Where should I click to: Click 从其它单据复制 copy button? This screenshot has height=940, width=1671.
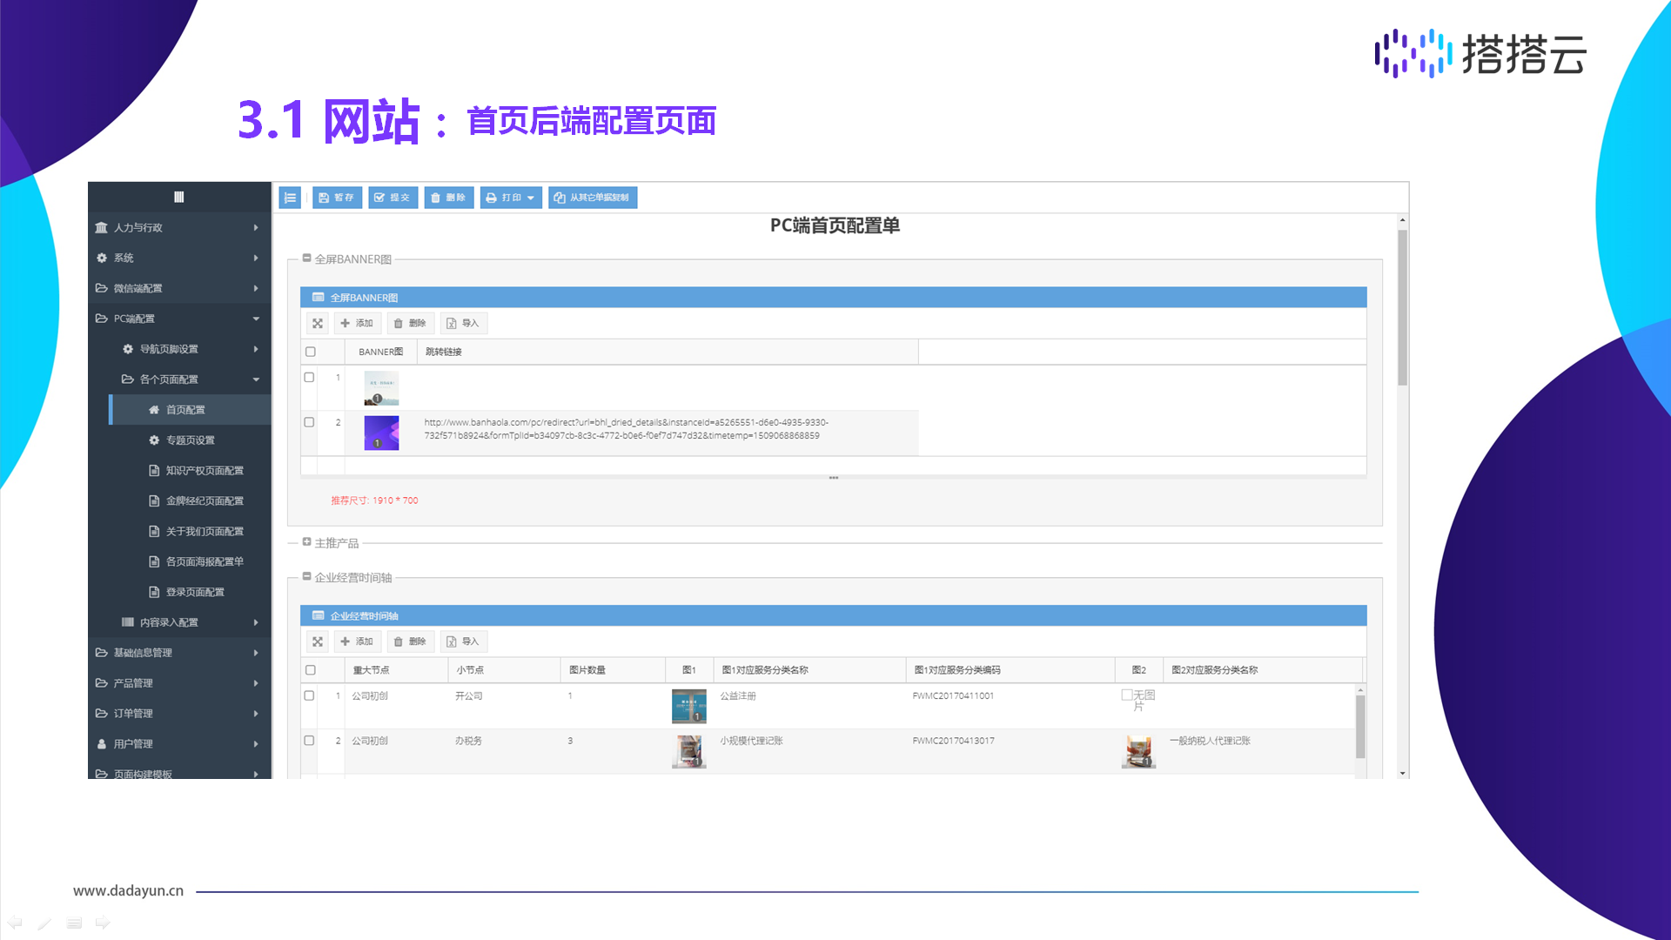click(x=592, y=198)
